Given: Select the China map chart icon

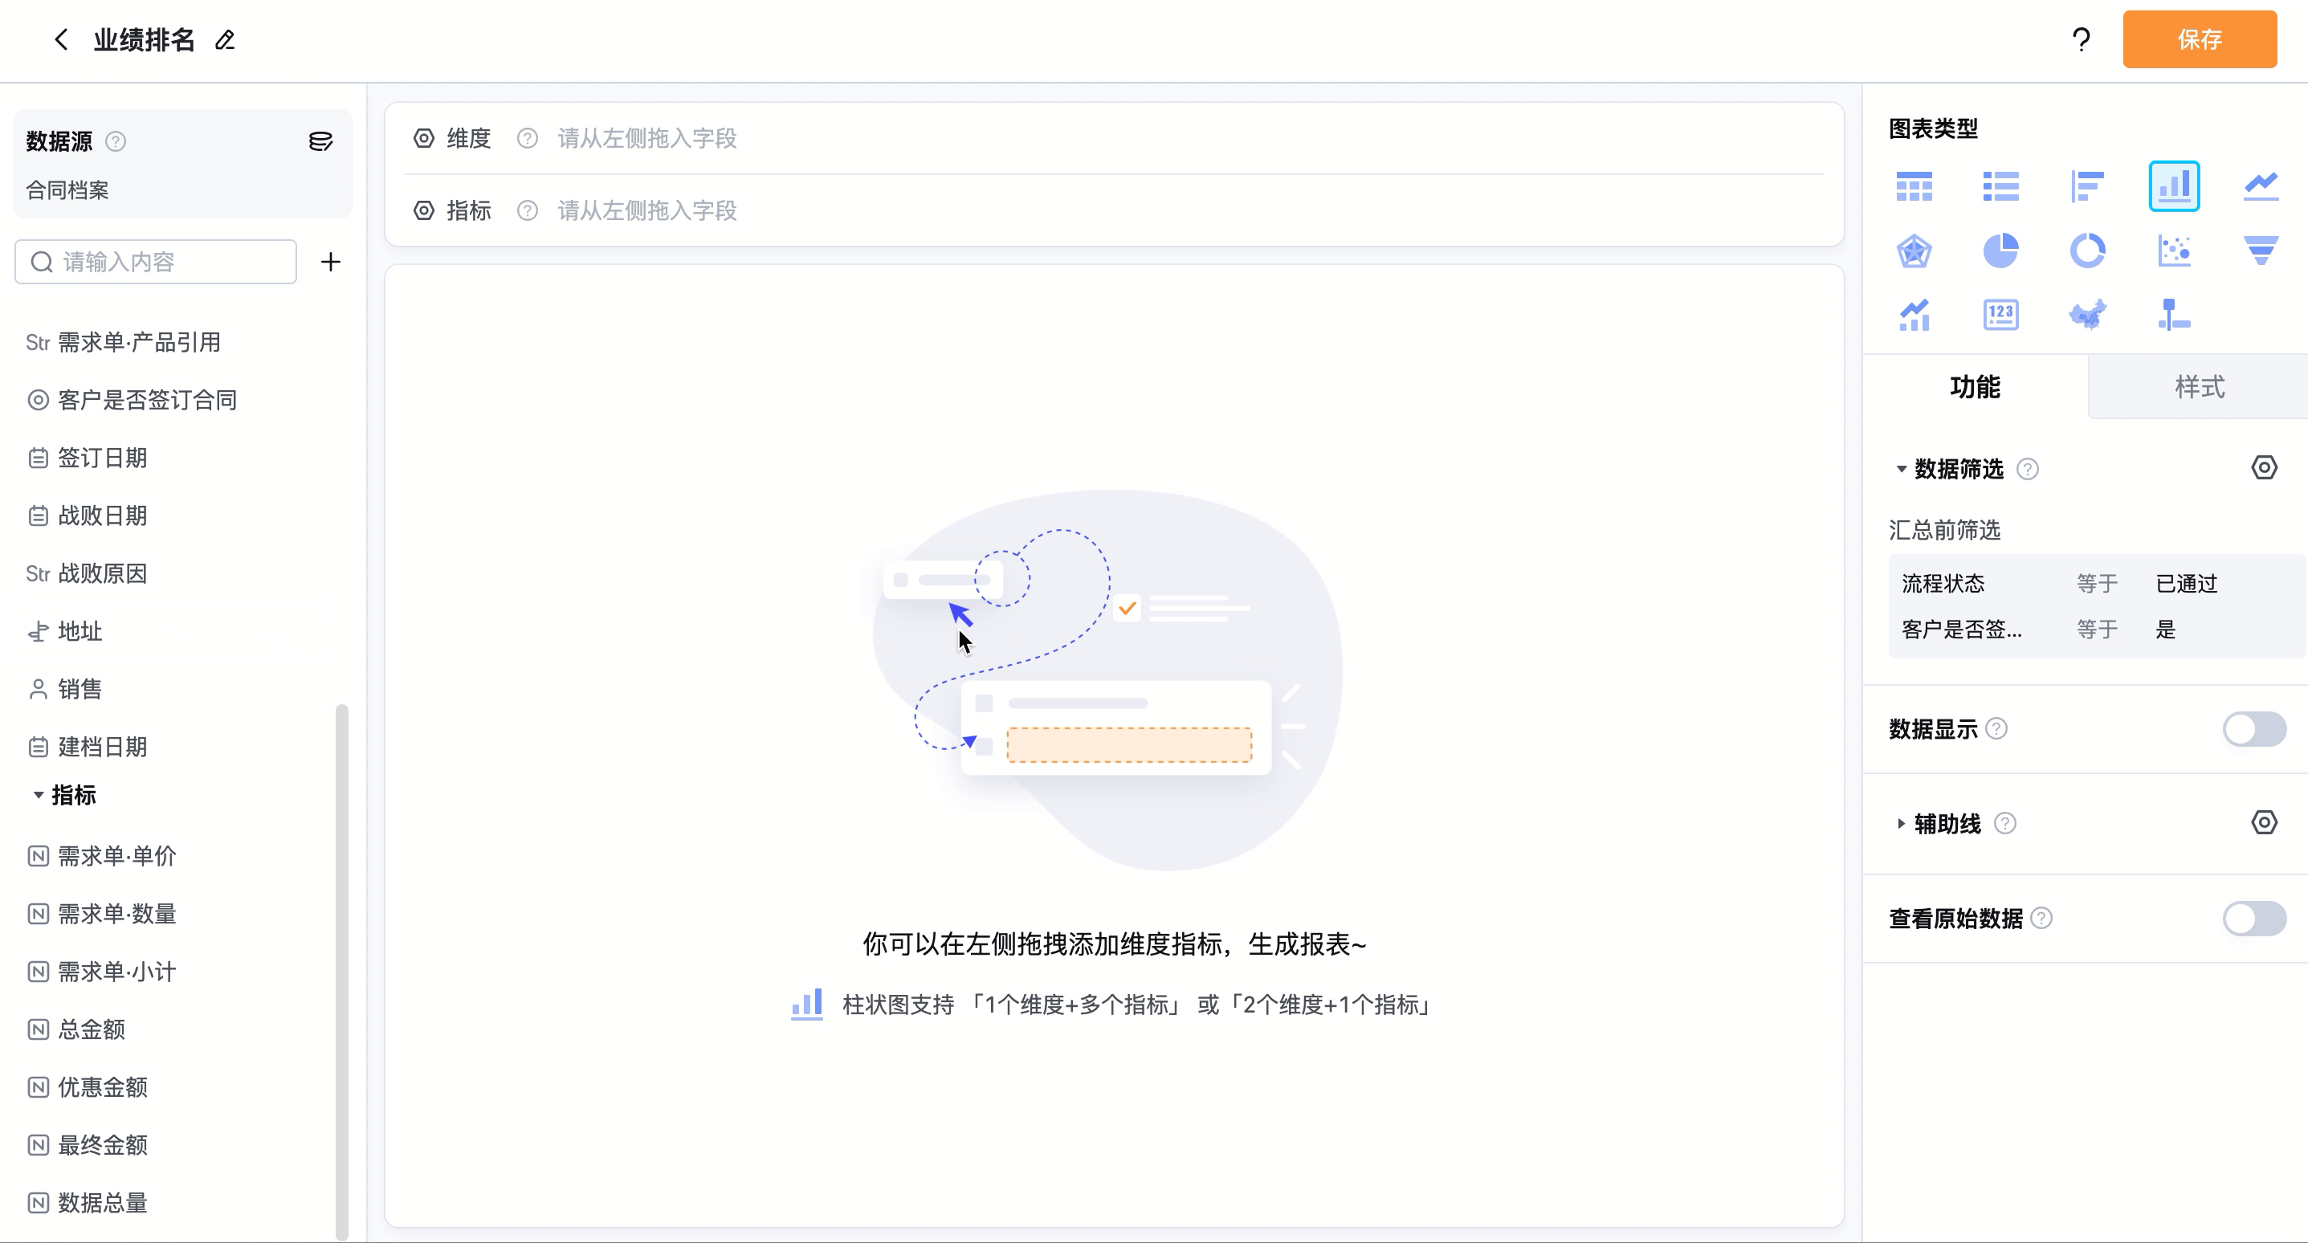Looking at the screenshot, I should [x=2088, y=316].
